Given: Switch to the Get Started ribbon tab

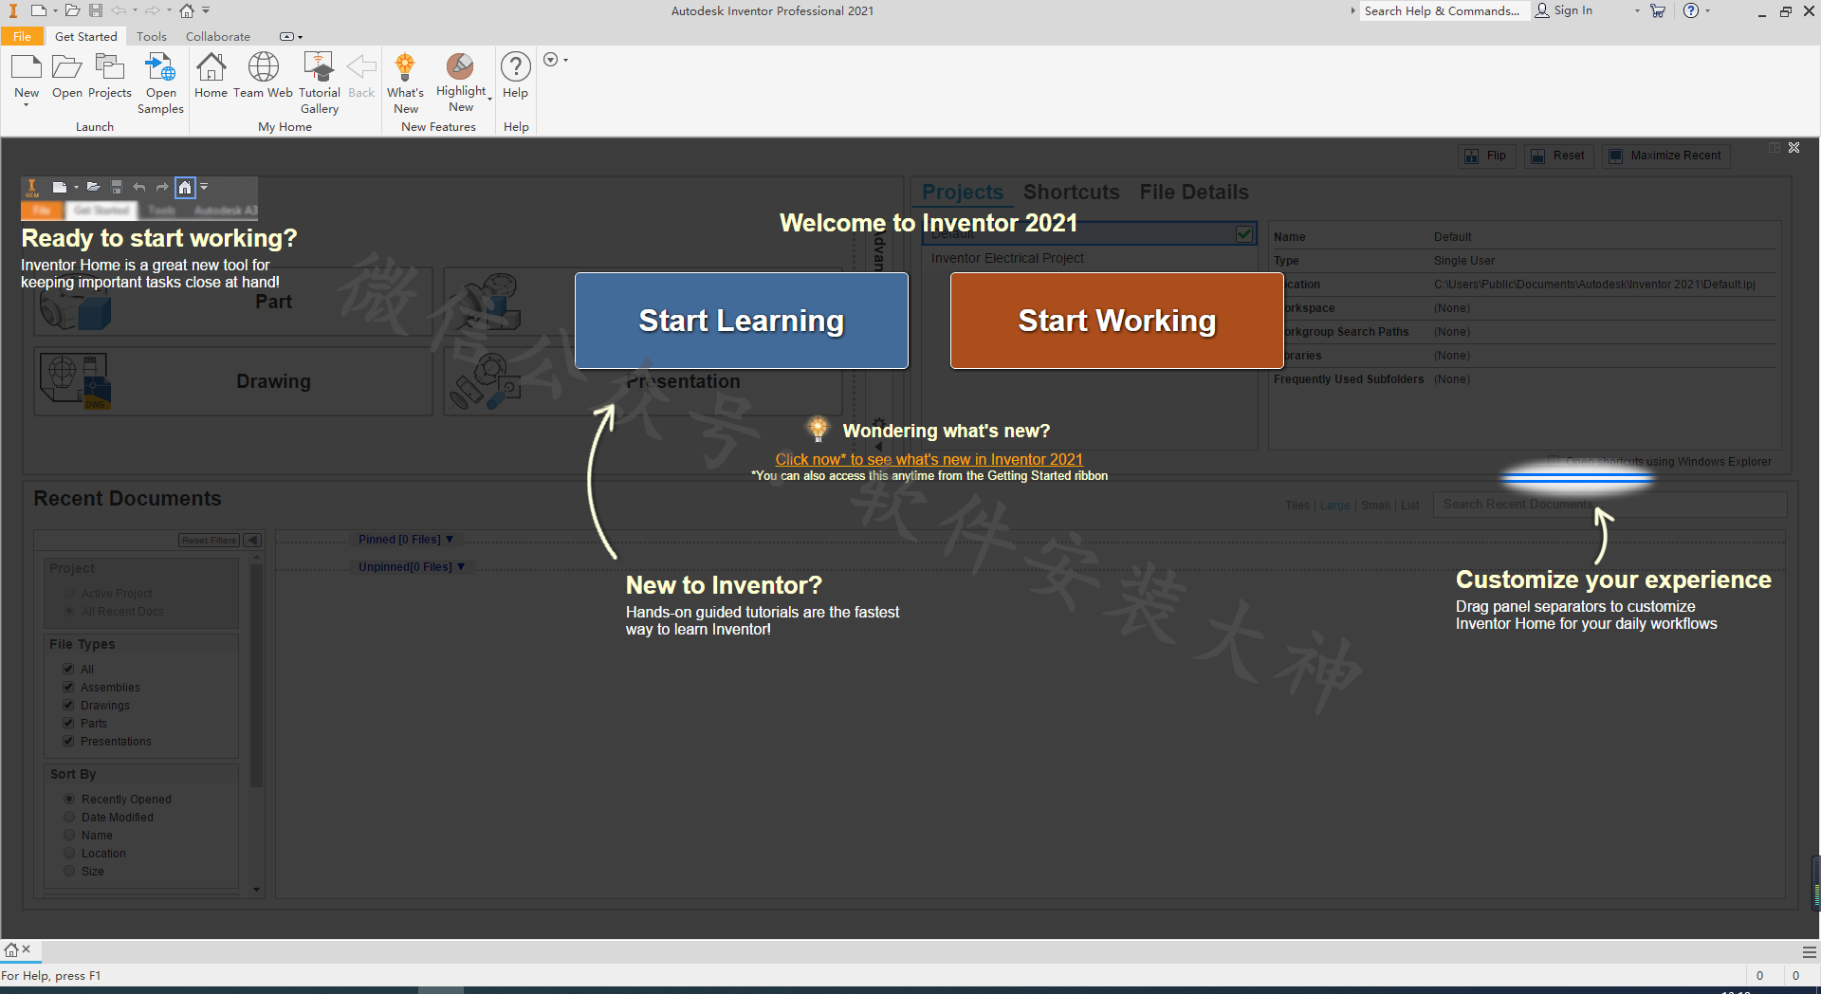Looking at the screenshot, I should point(86,36).
